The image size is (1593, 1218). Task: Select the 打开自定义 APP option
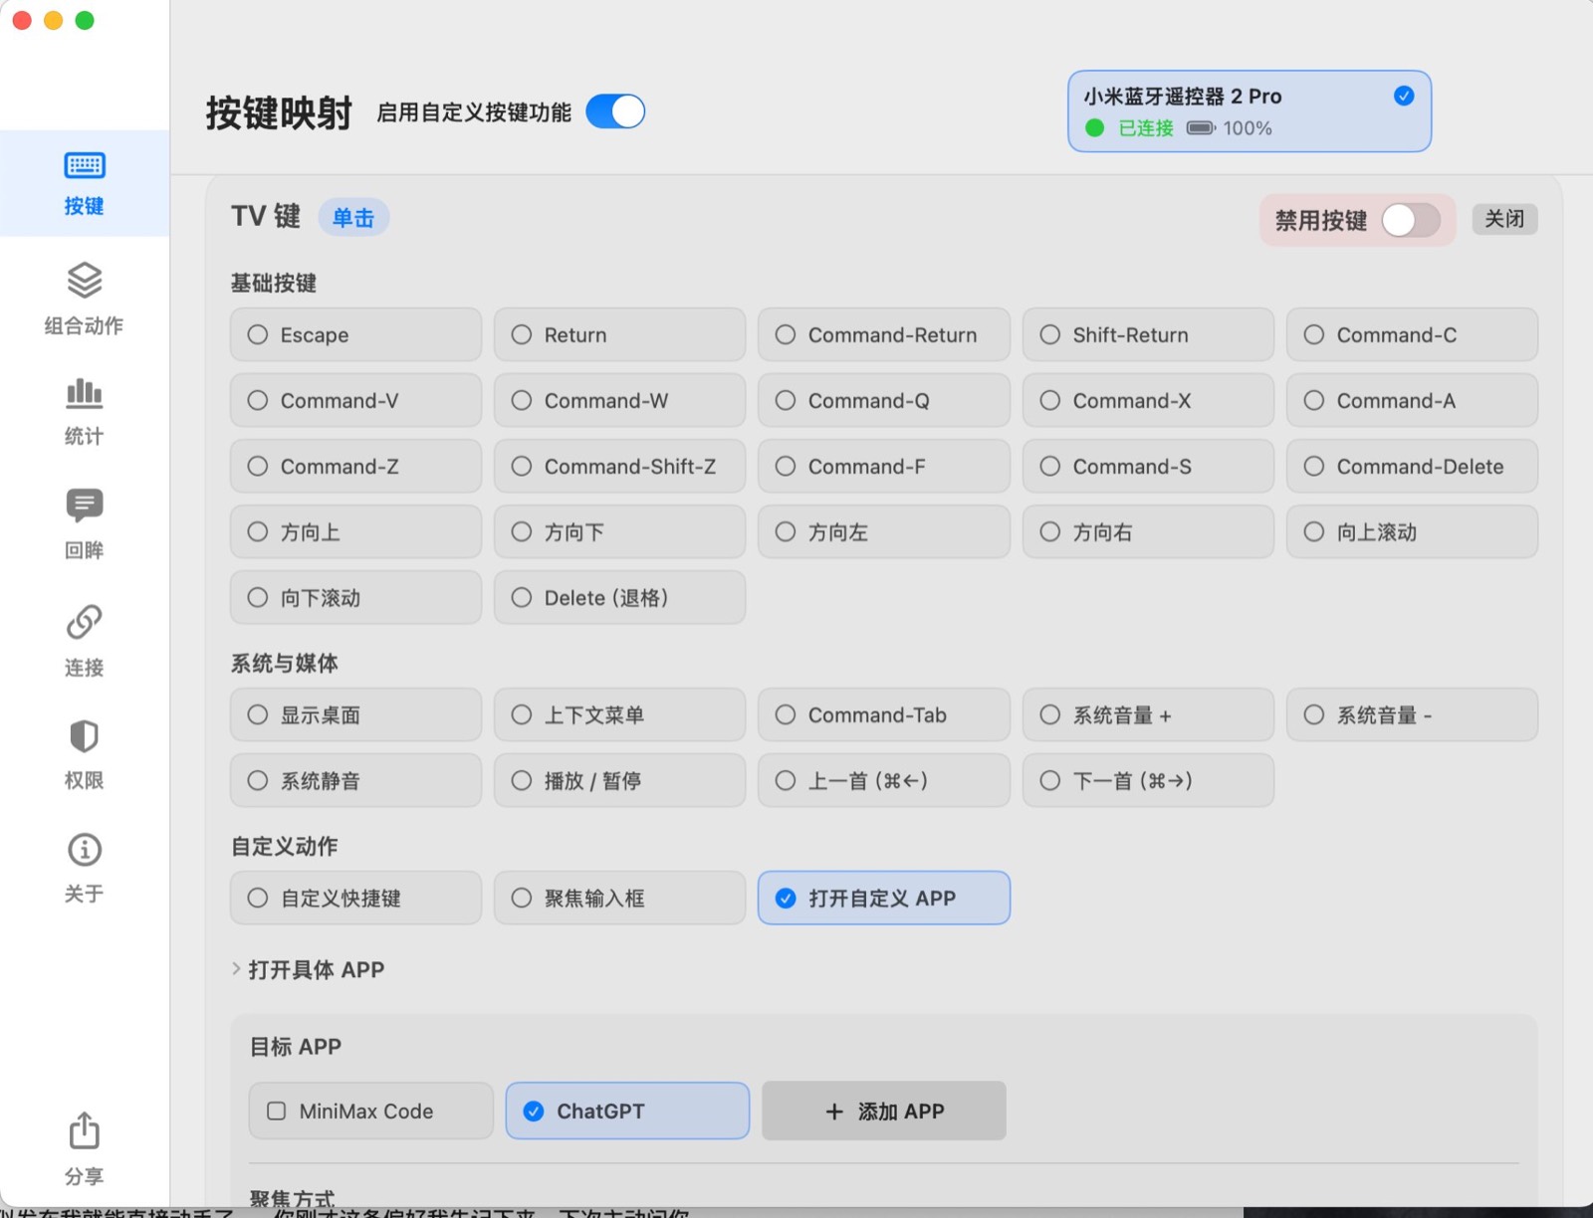pyautogui.click(x=884, y=898)
